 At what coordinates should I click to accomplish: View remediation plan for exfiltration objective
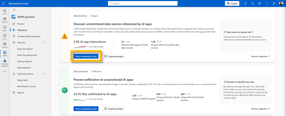(86, 109)
